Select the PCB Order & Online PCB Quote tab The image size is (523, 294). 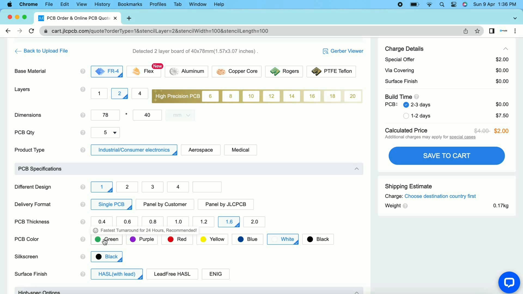coord(78,18)
